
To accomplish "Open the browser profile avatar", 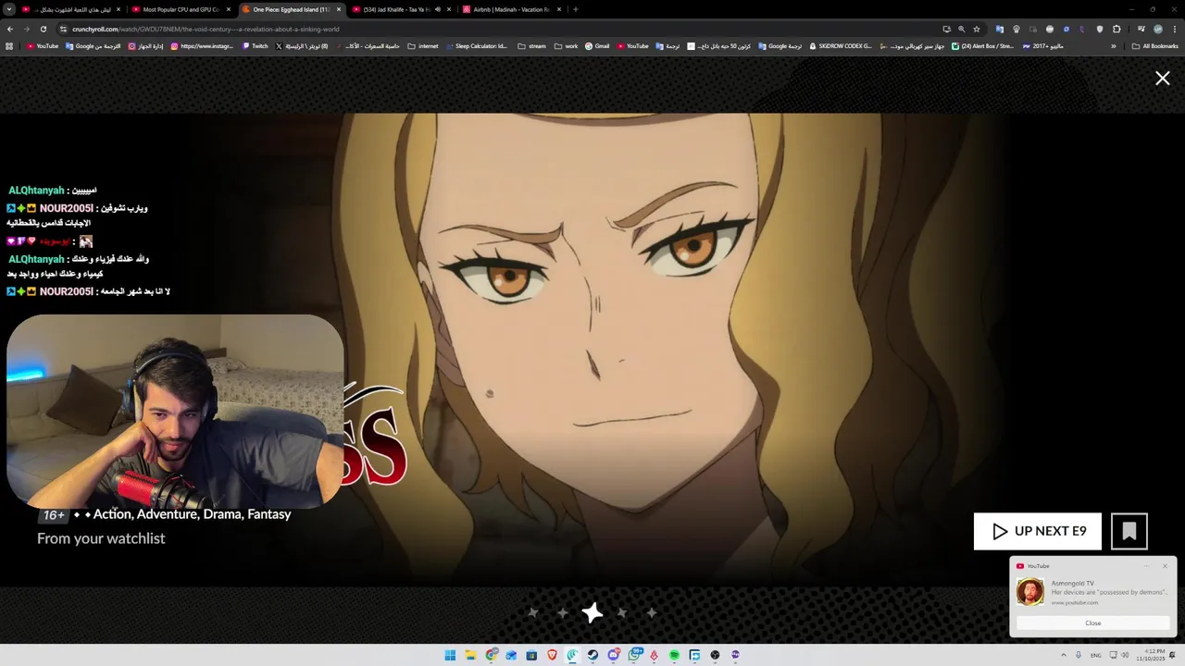I will pos(1157,29).
